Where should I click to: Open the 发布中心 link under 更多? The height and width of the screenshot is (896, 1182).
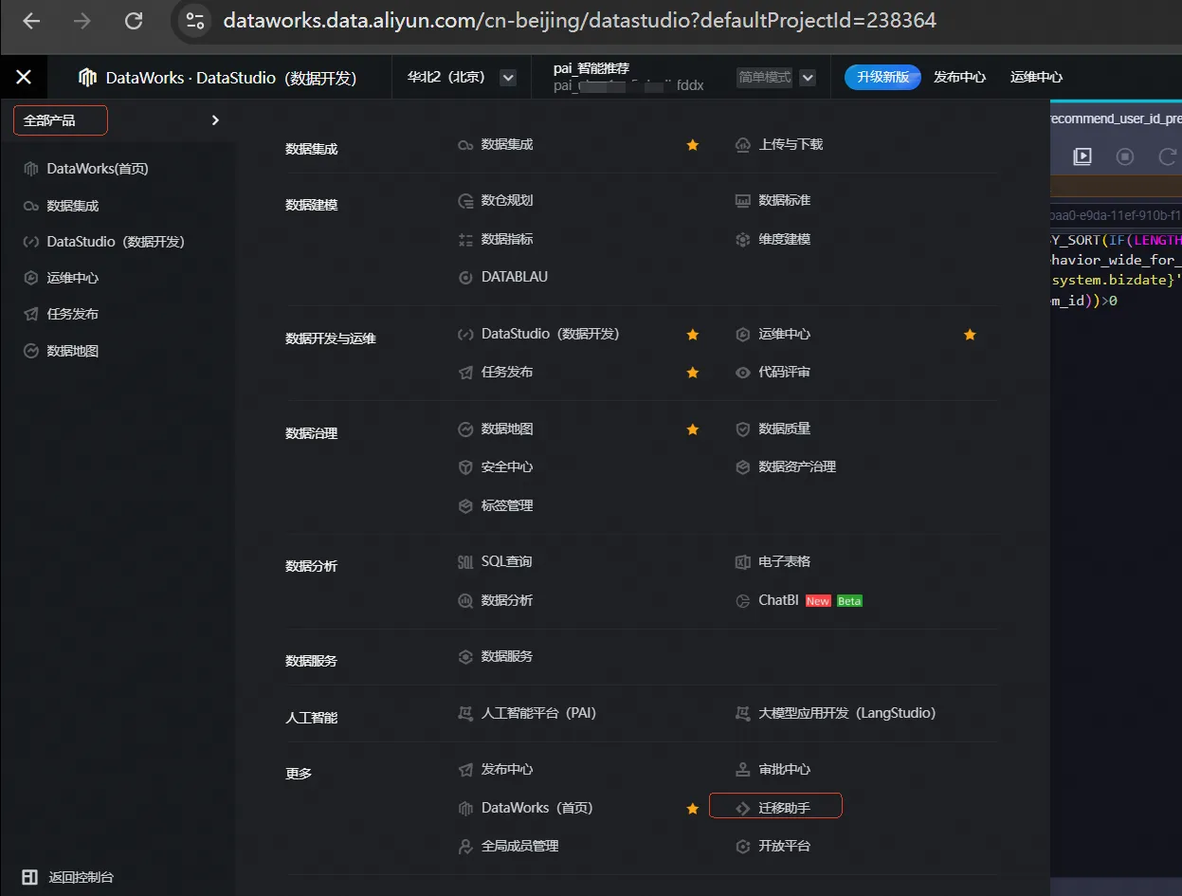click(506, 769)
